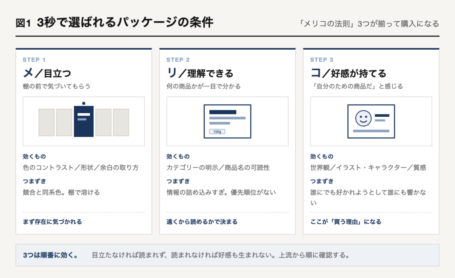Click 'つまずき' label in STEP 1 card
The width and height of the screenshot is (455, 278).
coord(34,182)
